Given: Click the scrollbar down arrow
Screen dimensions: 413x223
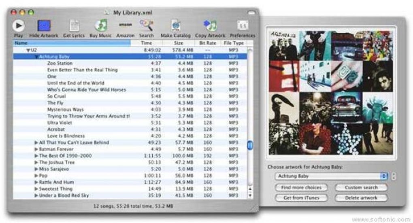Looking at the screenshot, I should tap(250, 195).
